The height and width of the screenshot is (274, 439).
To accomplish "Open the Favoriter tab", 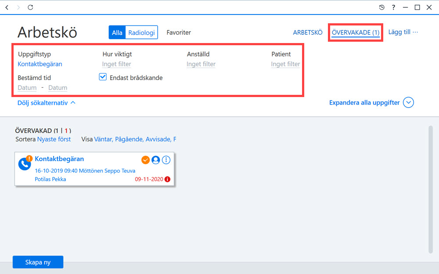I will click(x=179, y=32).
